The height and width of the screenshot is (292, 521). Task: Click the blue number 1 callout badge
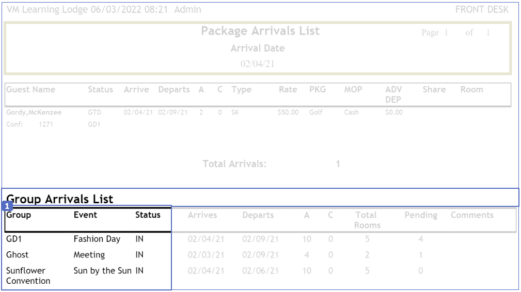7,206
